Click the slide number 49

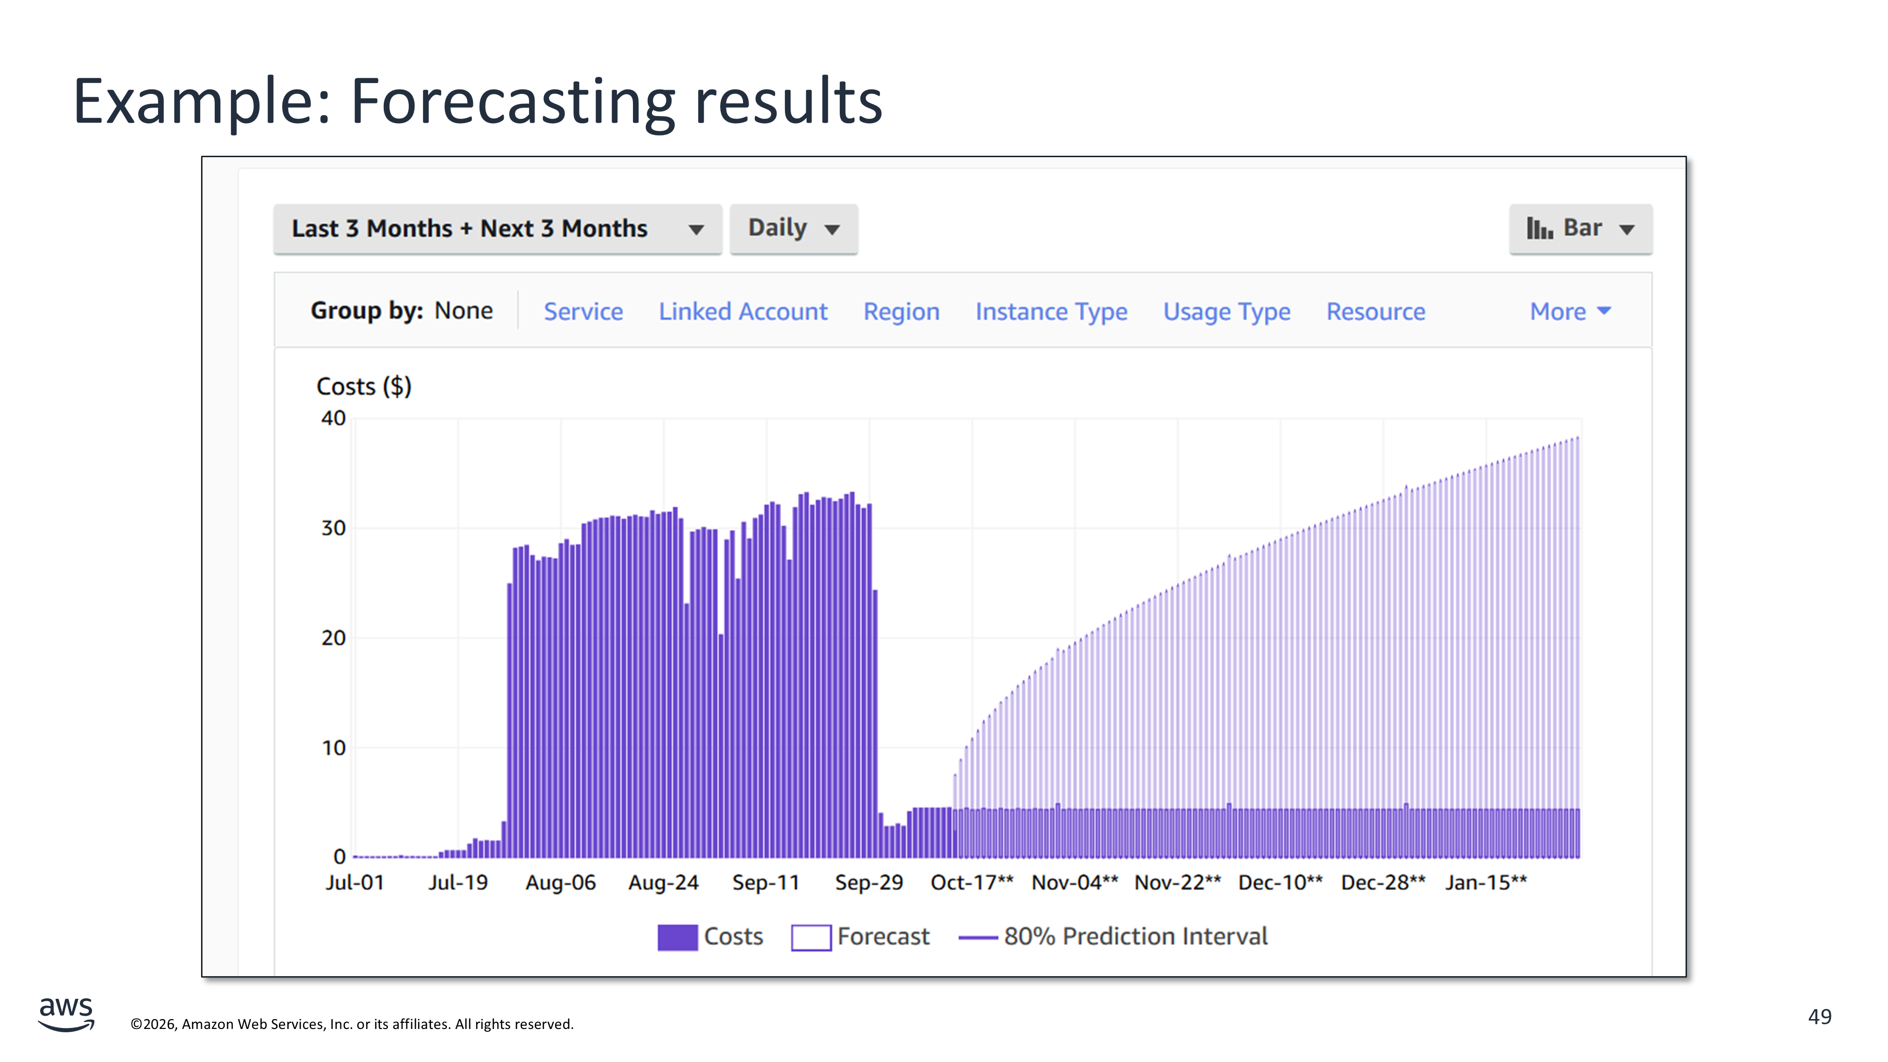[1819, 1017]
